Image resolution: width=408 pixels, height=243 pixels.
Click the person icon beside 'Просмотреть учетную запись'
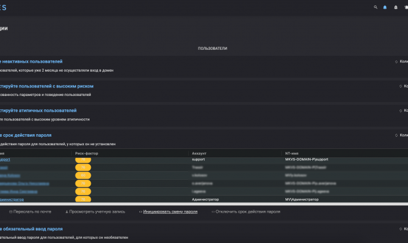66,212
